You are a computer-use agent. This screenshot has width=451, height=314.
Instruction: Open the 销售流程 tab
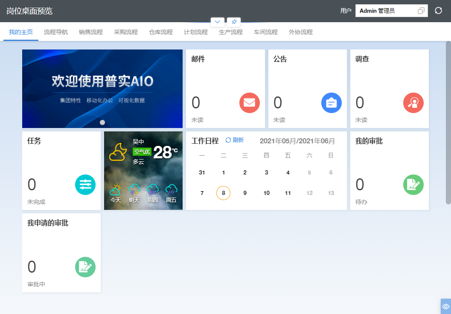[90, 32]
